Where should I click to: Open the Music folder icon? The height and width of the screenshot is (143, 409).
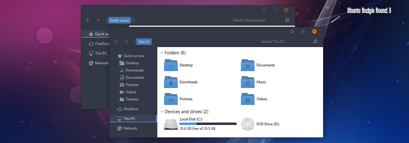point(248,82)
